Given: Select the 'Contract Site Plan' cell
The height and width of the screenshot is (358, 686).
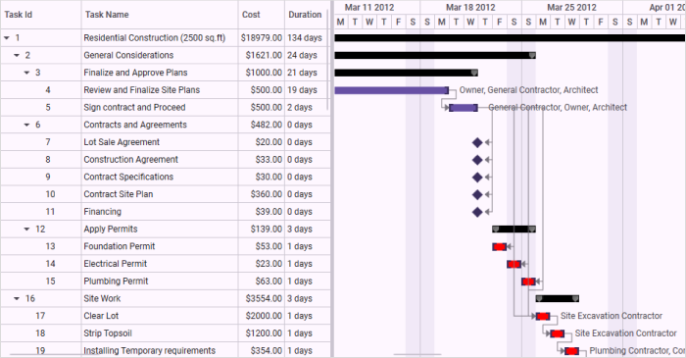Looking at the screenshot, I should click(x=160, y=194).
